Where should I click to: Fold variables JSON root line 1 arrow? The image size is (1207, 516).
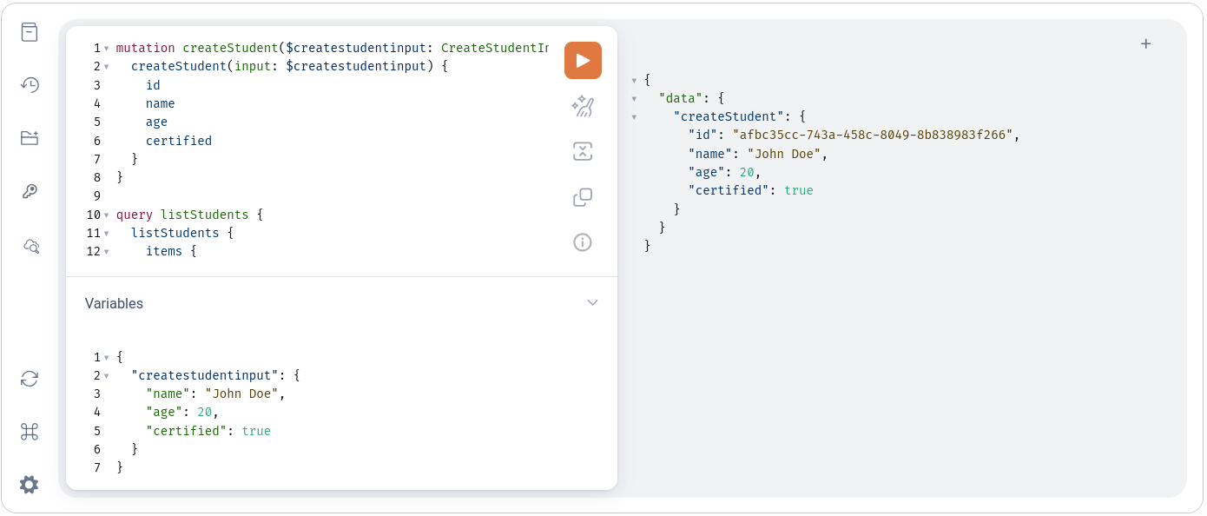(106, 358)
